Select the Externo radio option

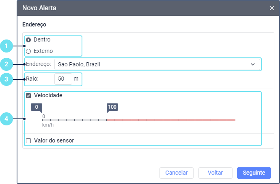tap(28, 51)
